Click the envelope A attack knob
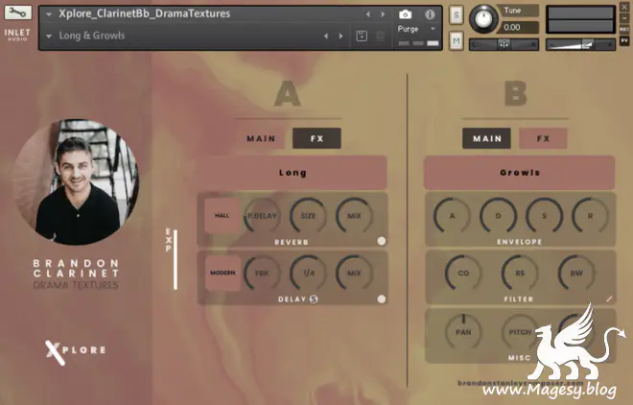 coord(452,216)
